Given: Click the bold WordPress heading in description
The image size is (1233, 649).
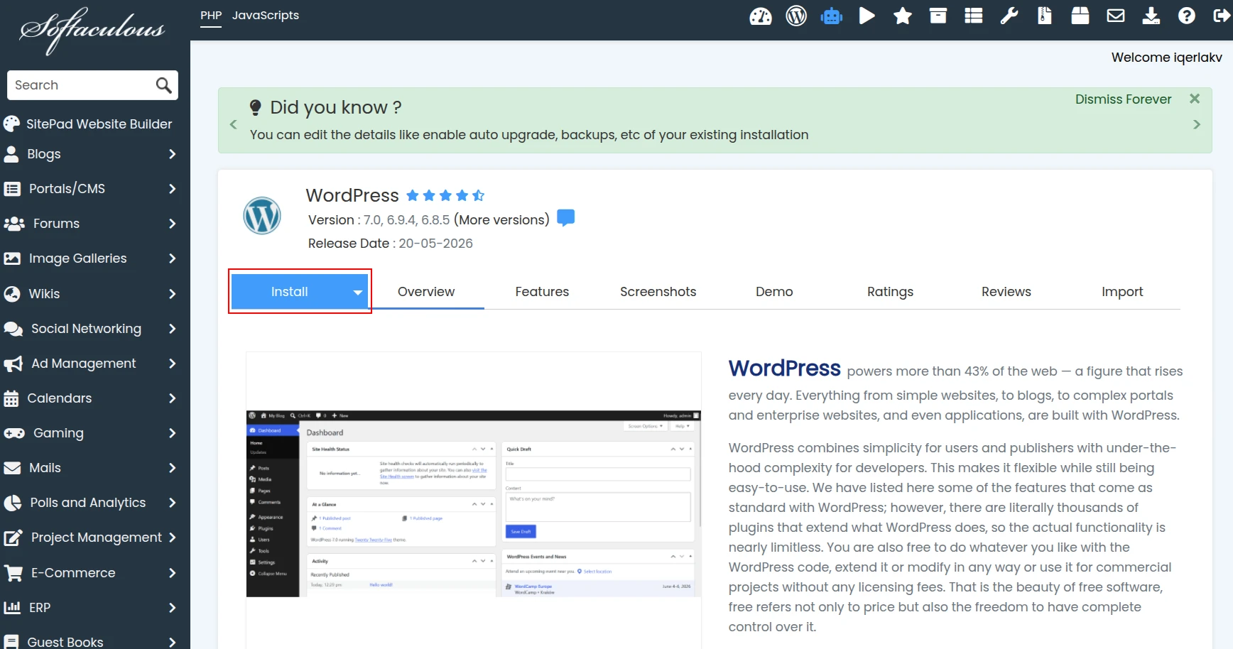Looking at the screenshot, I should (784, 369).
